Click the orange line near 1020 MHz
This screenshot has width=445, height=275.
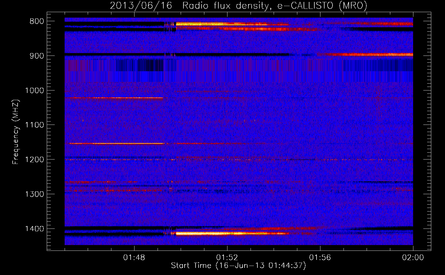pyautogui.click(x=114, y=98)
